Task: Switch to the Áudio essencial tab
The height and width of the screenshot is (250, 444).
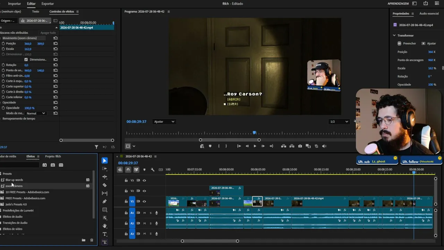Action: click(x=429, y=14)
